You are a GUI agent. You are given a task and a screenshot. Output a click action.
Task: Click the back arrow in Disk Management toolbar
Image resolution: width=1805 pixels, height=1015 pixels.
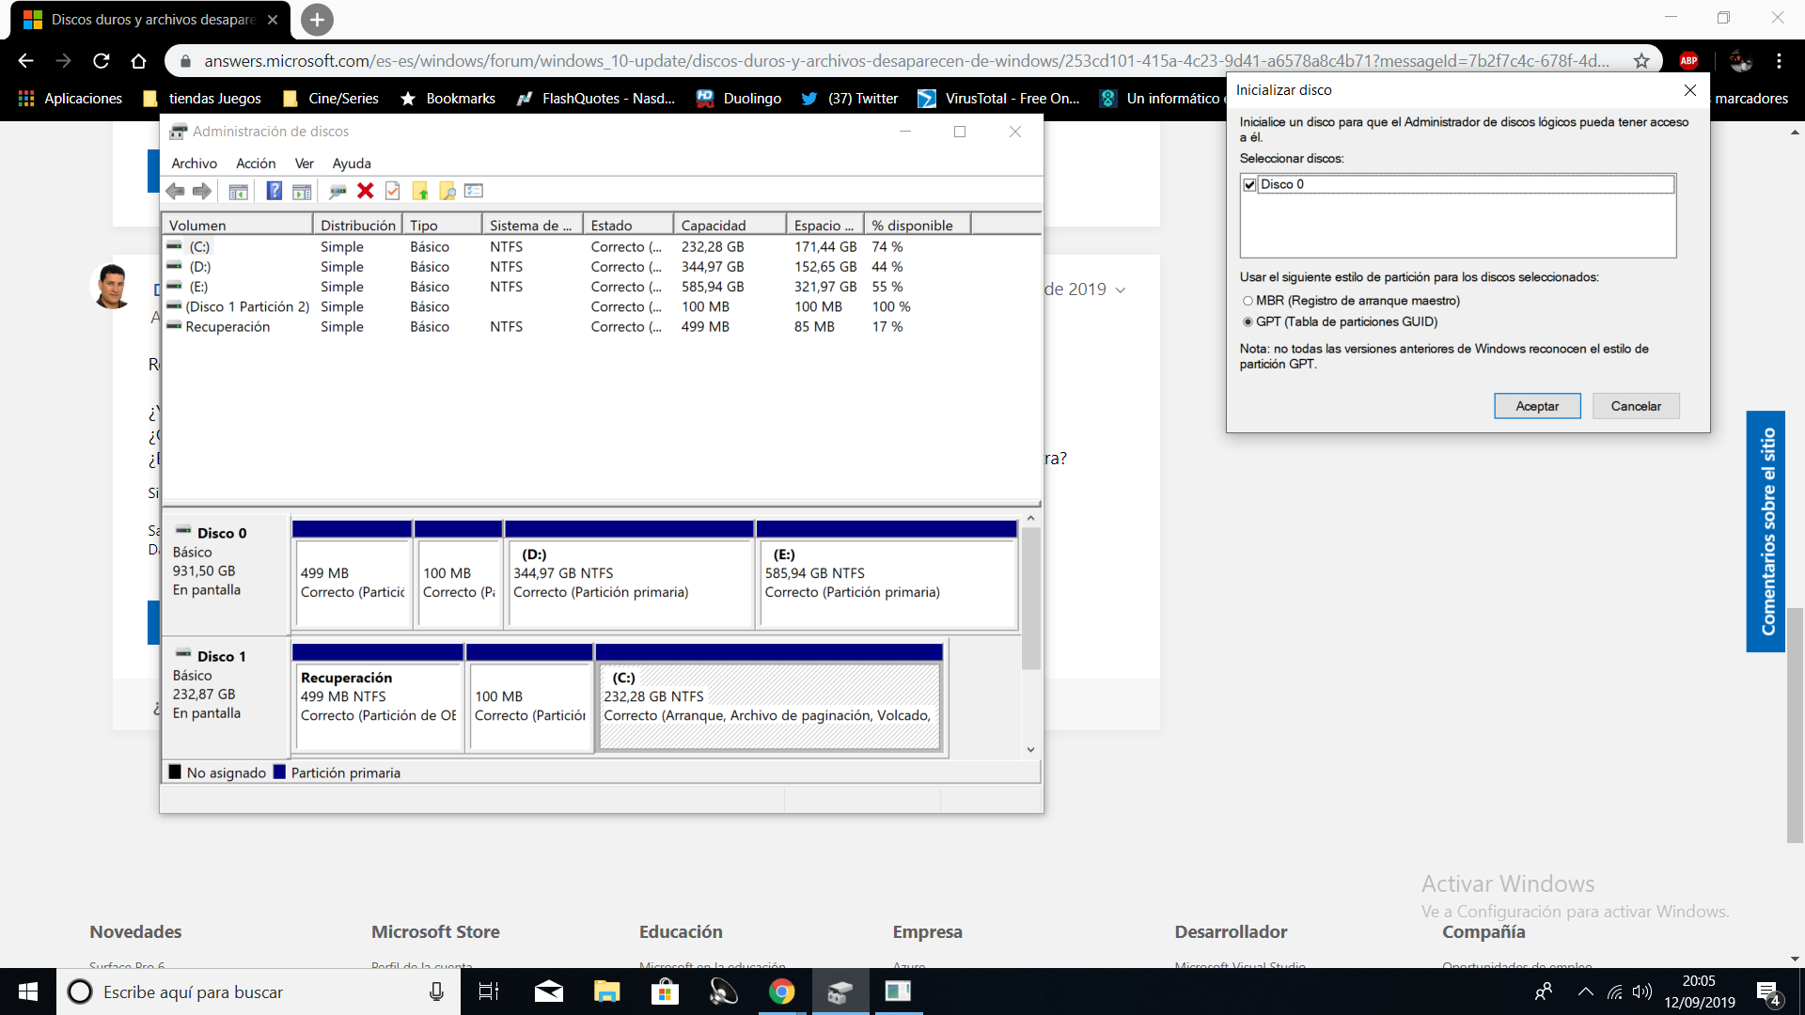point(176,191)
